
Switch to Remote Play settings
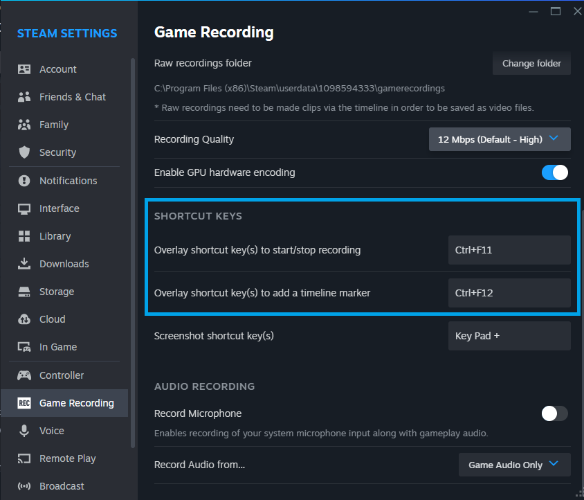pos(67,458)
